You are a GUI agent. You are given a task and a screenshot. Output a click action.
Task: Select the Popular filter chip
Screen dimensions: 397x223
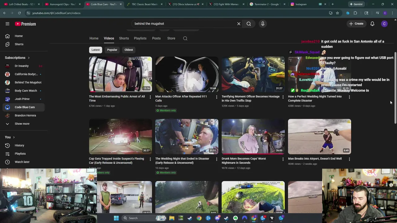click(112, 50)
